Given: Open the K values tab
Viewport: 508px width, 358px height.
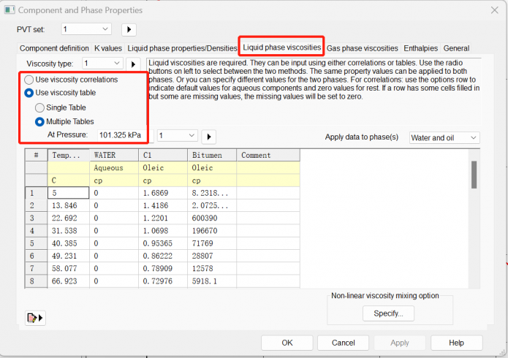Looking at the screenshot, I should point(107,48).
